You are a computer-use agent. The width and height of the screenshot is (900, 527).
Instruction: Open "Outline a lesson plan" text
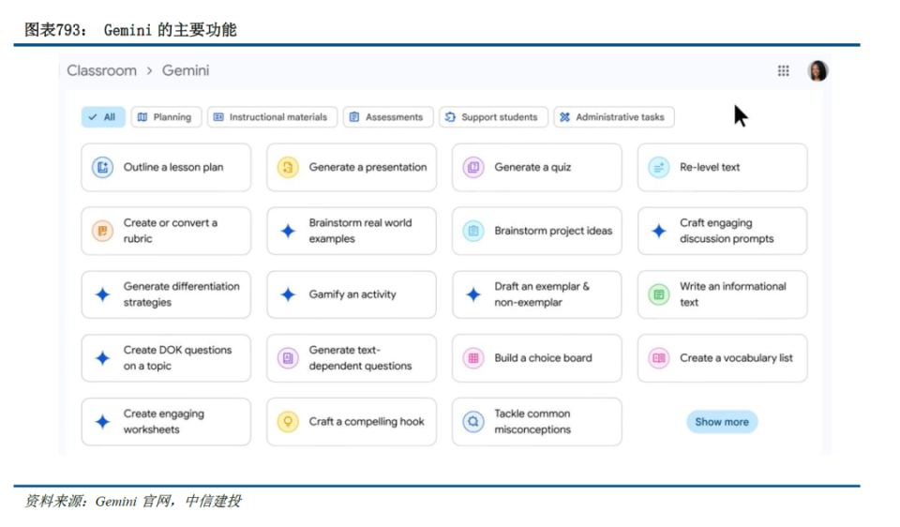[173, 168]
